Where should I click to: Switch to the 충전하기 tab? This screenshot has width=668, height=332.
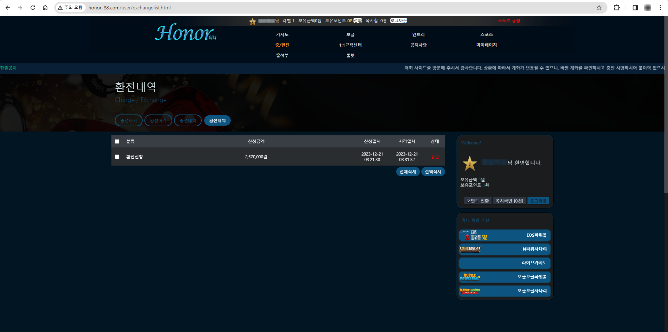pyautogui.click(x=129, y=120)
